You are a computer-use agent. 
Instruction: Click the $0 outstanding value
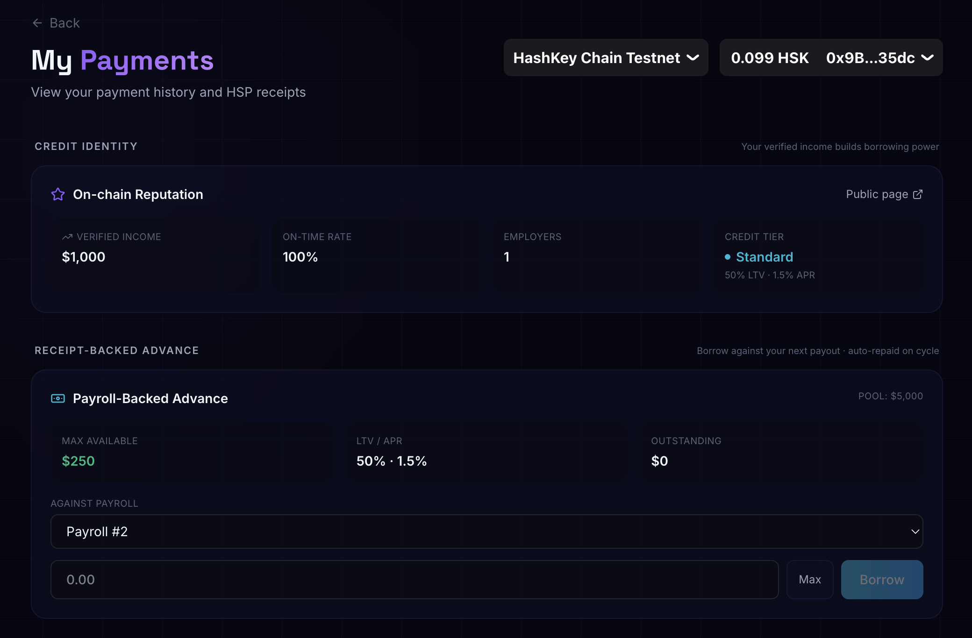(x=659, y=461)
